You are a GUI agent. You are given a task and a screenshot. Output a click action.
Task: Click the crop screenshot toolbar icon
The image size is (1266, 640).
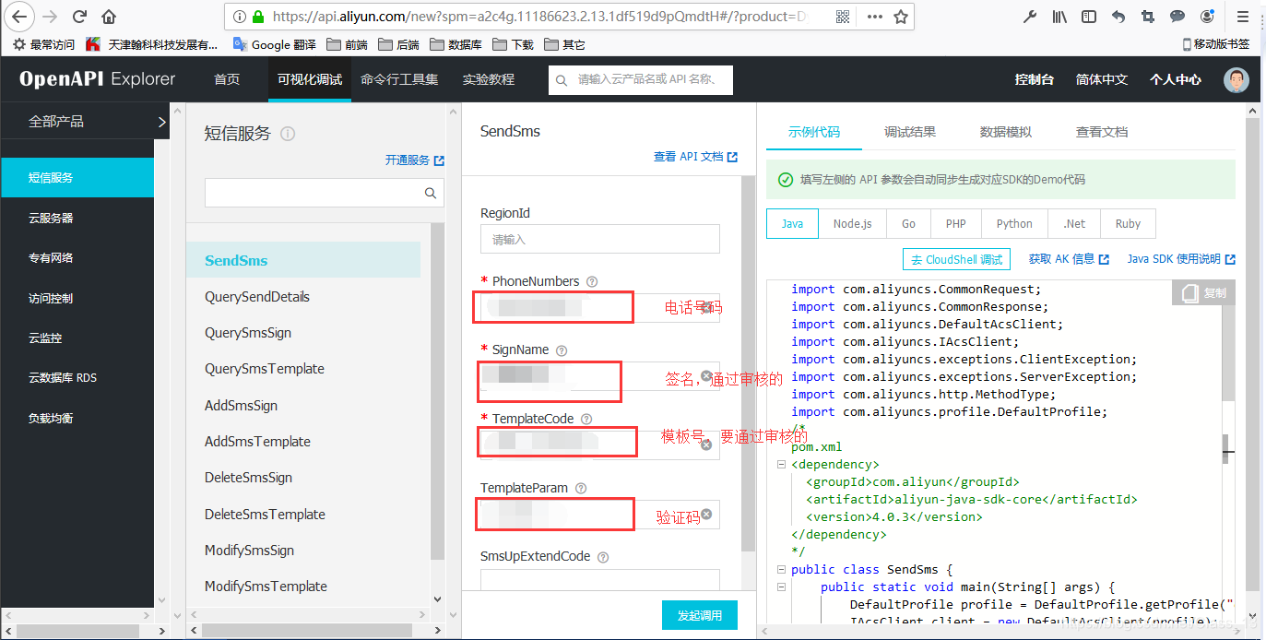(1148, 17)
